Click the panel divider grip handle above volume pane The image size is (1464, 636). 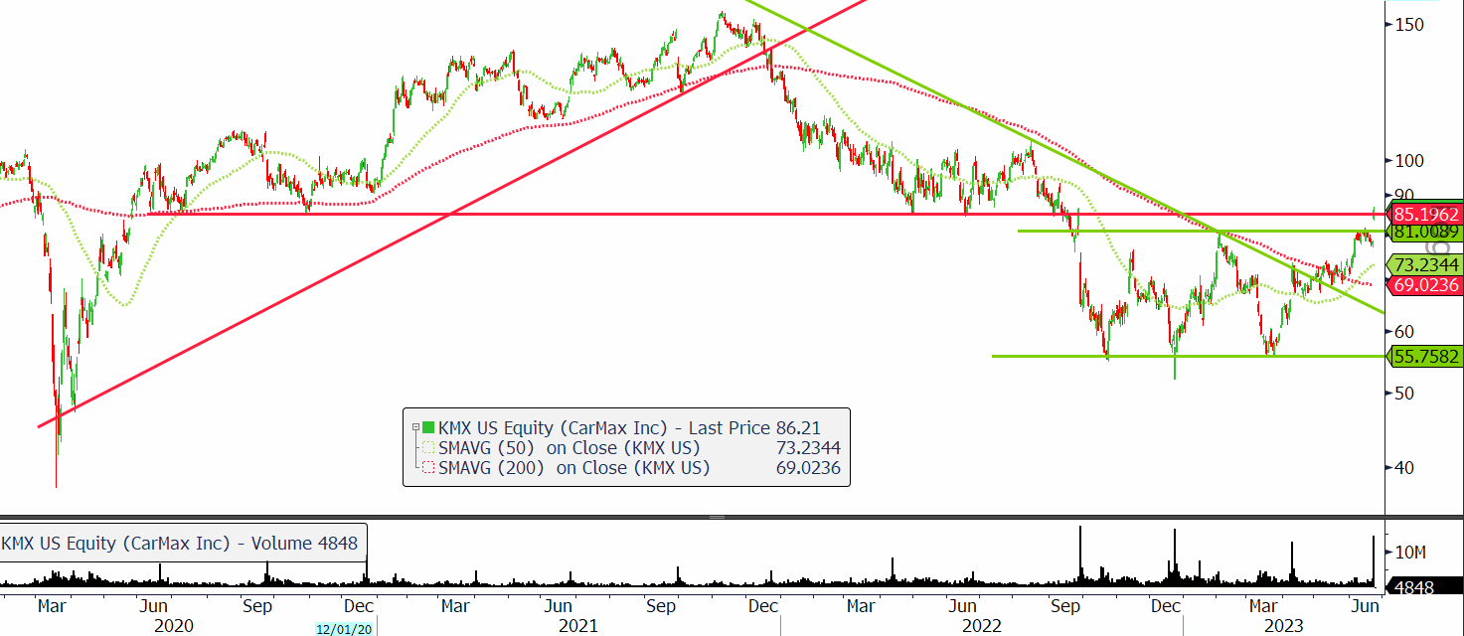click(715, 517)
